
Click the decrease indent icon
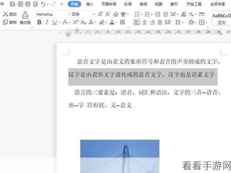point(158,14)
